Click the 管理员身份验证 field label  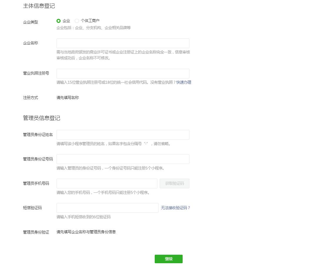click(x=36, y=232)
